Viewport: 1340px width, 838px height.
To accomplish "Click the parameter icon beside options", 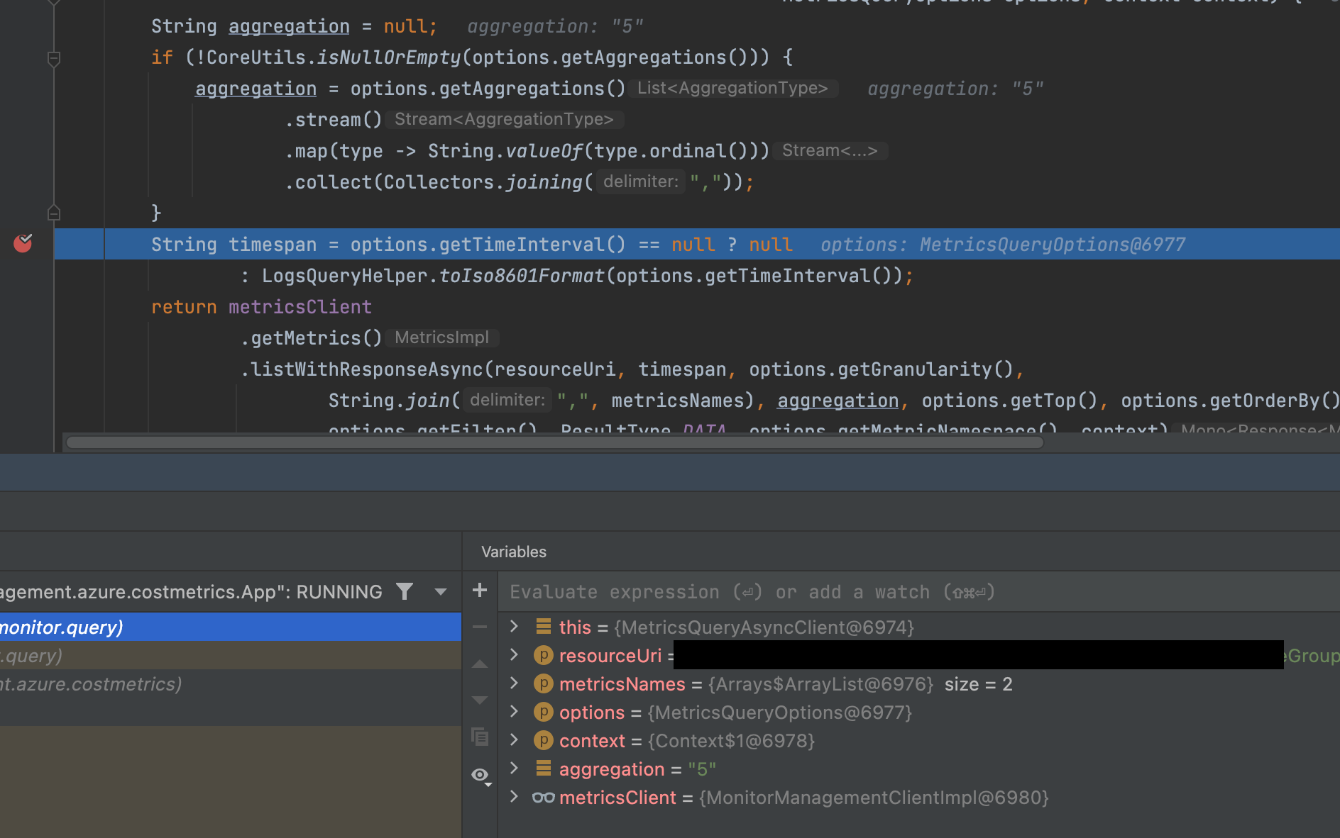I will click(543, 712).
